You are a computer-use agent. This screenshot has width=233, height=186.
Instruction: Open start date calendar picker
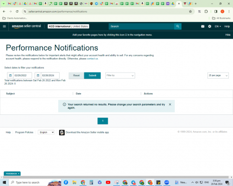[10, 75]
